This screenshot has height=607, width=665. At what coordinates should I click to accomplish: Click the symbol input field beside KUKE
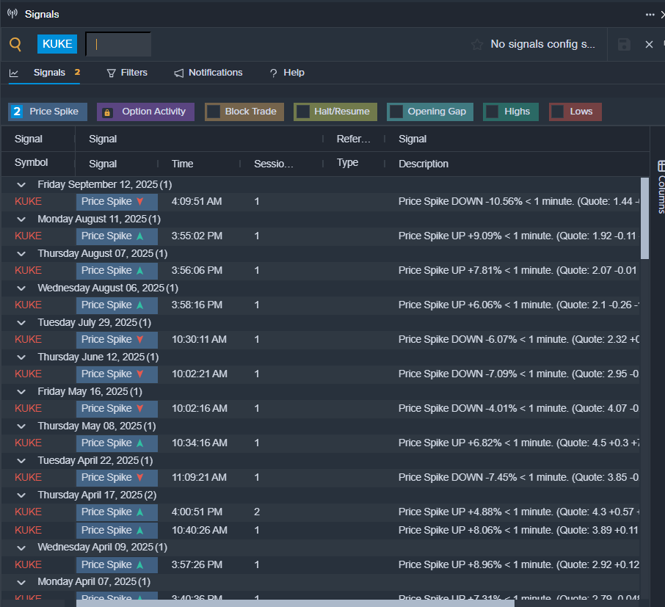coord(119,44)
